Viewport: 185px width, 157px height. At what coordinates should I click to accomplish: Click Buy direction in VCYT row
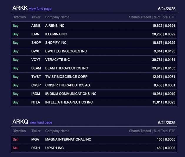(16, 60)
